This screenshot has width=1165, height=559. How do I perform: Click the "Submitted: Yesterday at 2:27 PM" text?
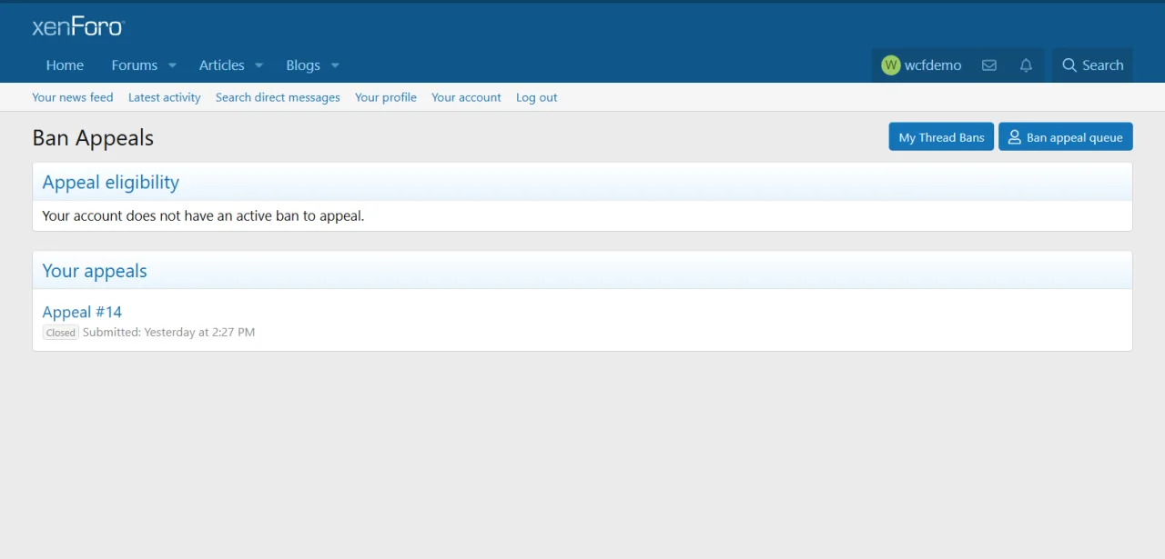[168, 333]
